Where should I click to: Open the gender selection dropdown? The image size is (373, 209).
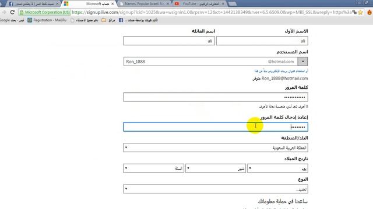point(216,189)
